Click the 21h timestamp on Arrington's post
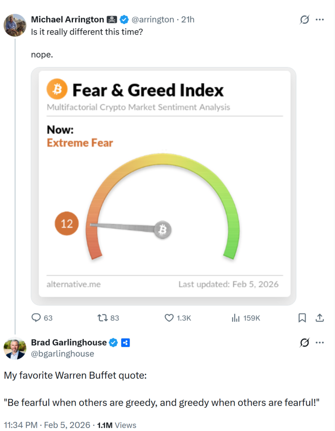 [x=188, y=19]
